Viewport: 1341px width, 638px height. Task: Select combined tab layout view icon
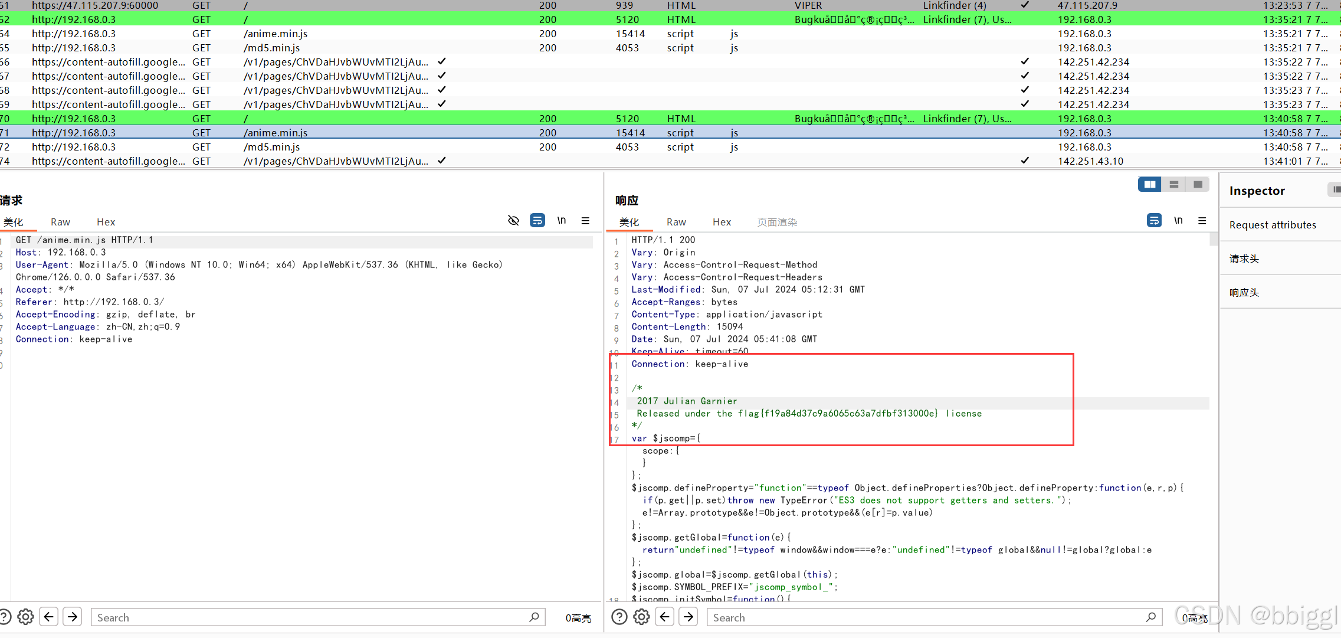pos(1198,185)
